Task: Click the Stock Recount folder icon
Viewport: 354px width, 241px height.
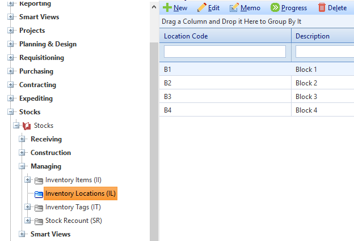Action: coord(39,221)
